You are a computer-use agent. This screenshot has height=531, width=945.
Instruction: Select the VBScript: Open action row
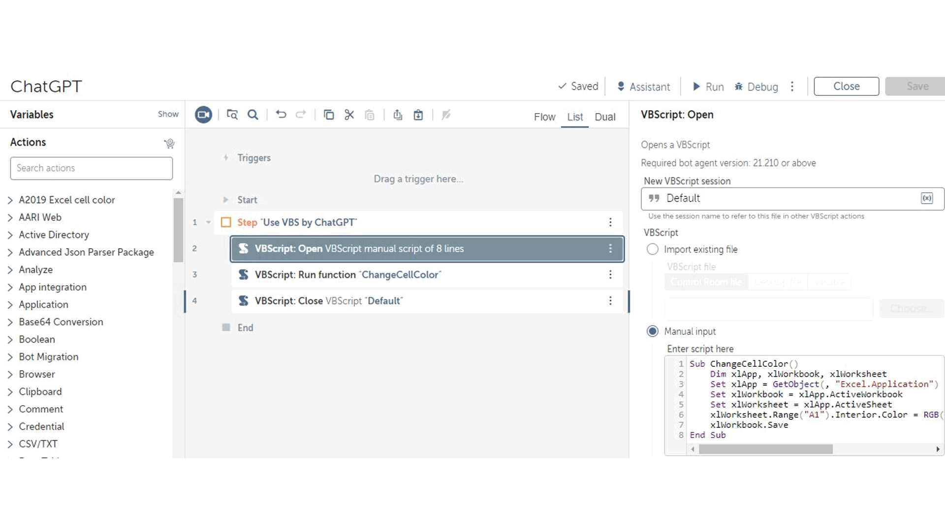(x=427, y=248)
